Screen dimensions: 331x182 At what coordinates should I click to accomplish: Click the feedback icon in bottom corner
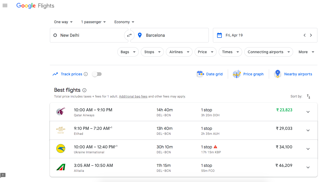click(x=3, y=175)
